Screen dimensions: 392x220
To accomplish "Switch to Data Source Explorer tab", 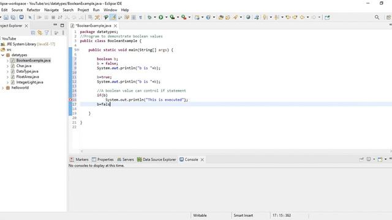I will pos(157,159).
